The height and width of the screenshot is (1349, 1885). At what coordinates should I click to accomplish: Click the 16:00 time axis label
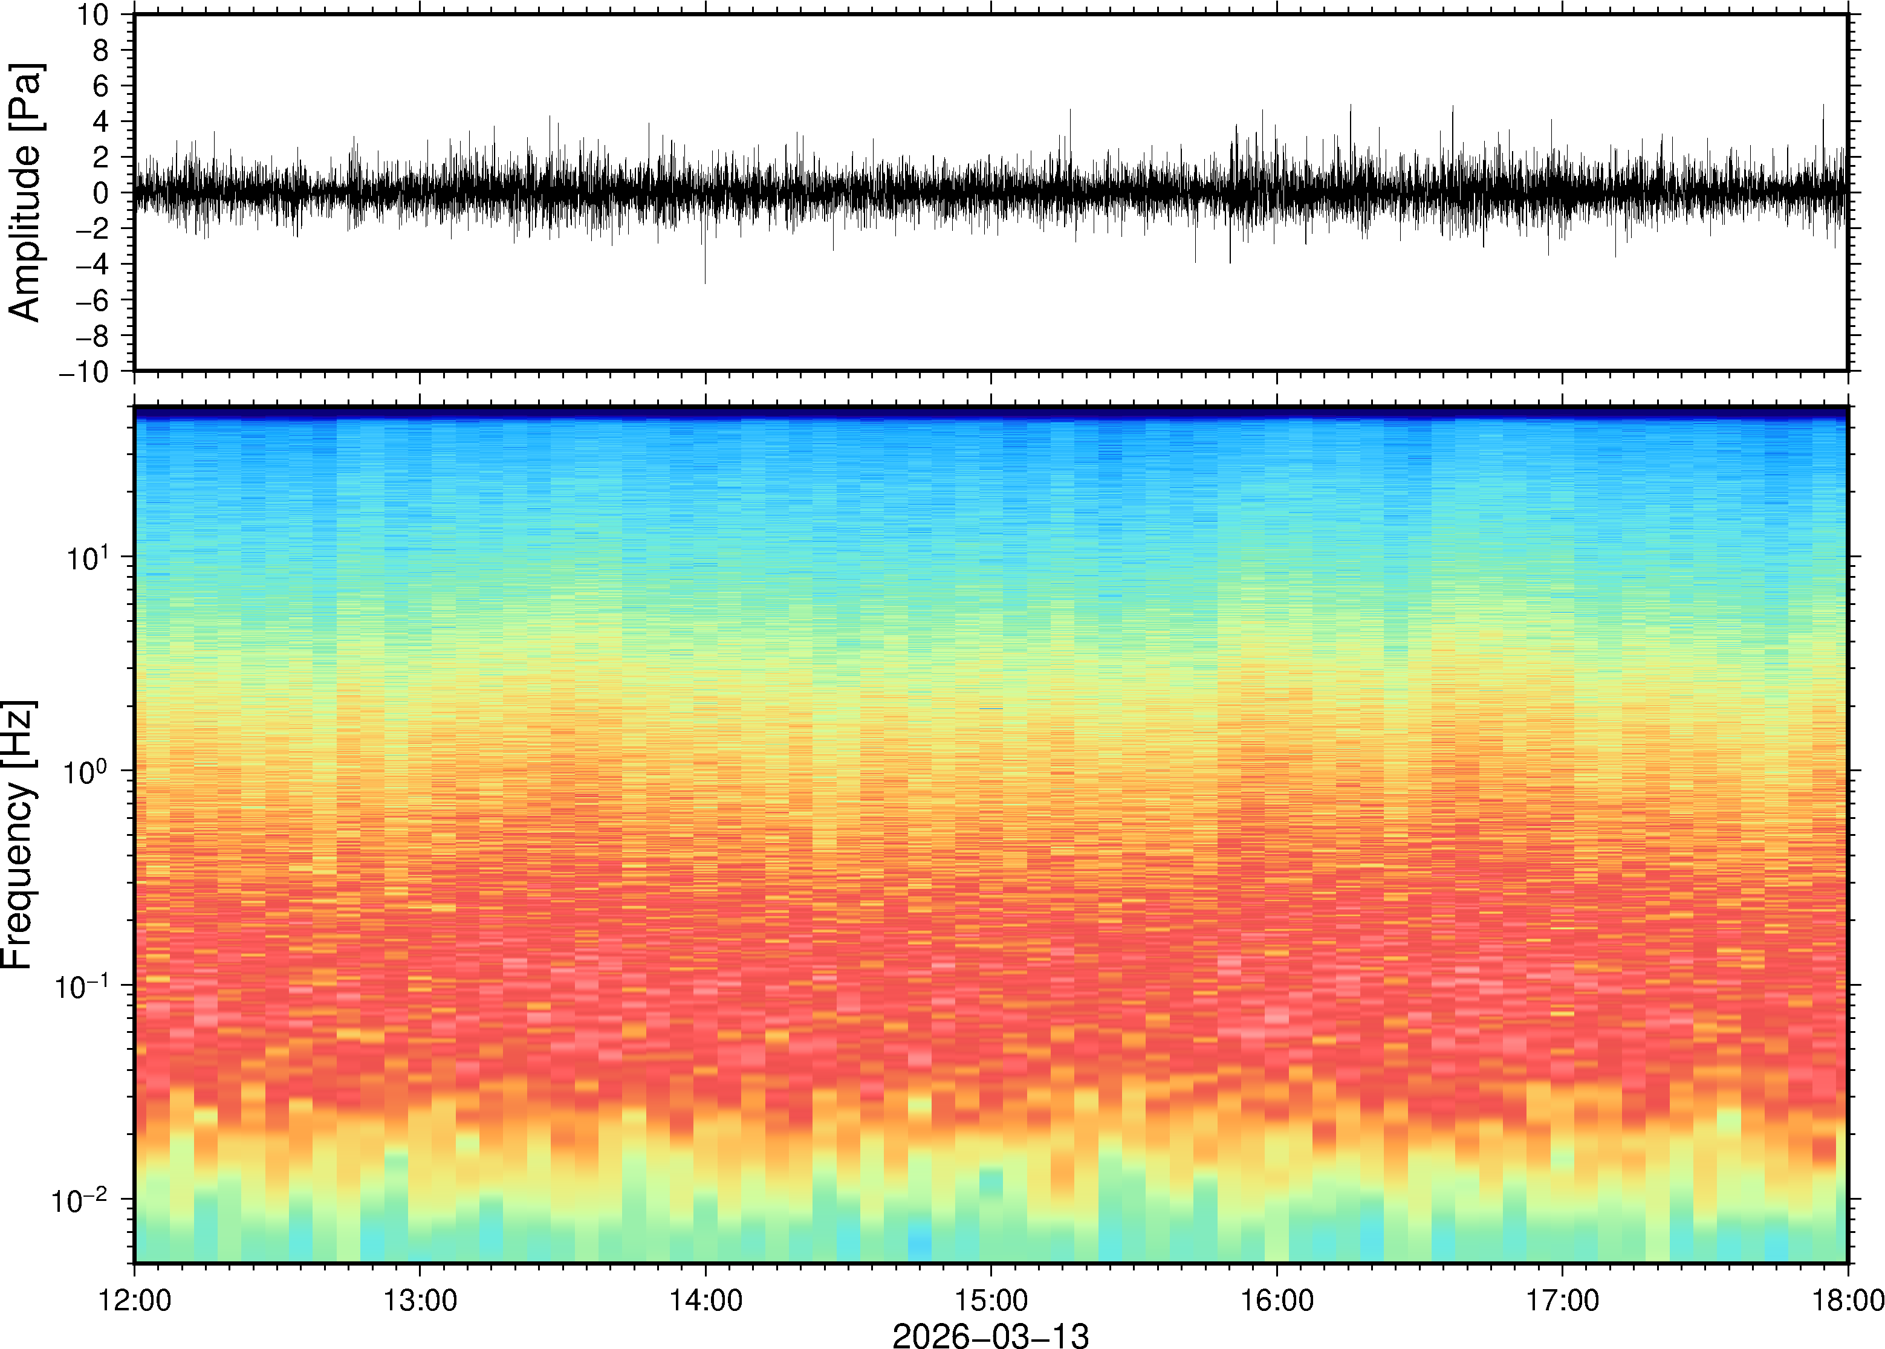click(x=1277, y=1300)
